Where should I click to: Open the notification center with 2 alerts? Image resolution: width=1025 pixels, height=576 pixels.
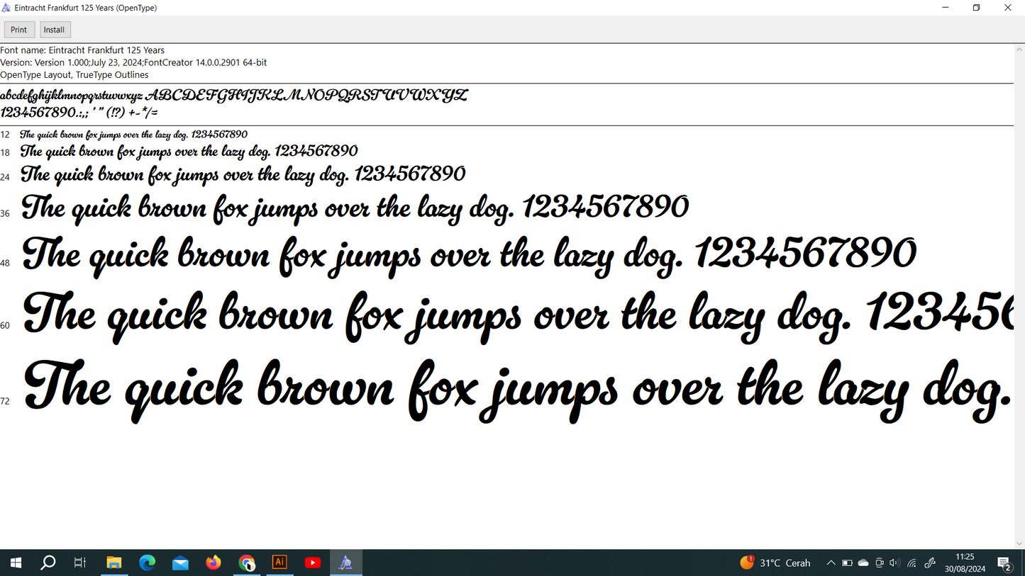1004,563
